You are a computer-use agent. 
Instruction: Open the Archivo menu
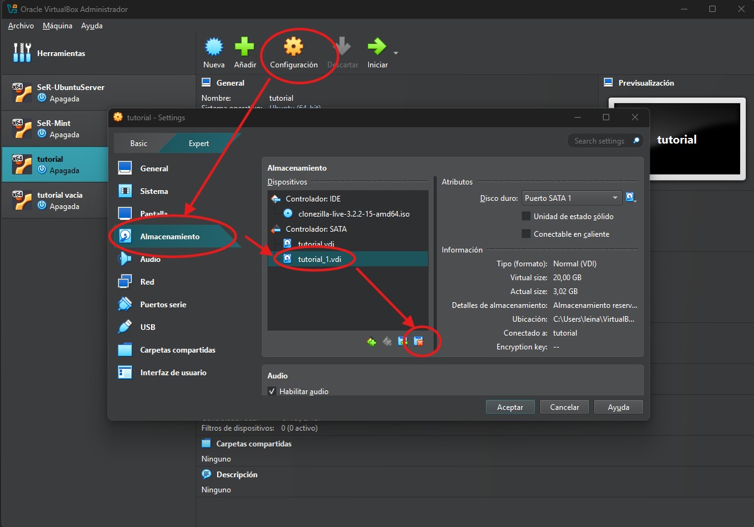click(21, 25)
